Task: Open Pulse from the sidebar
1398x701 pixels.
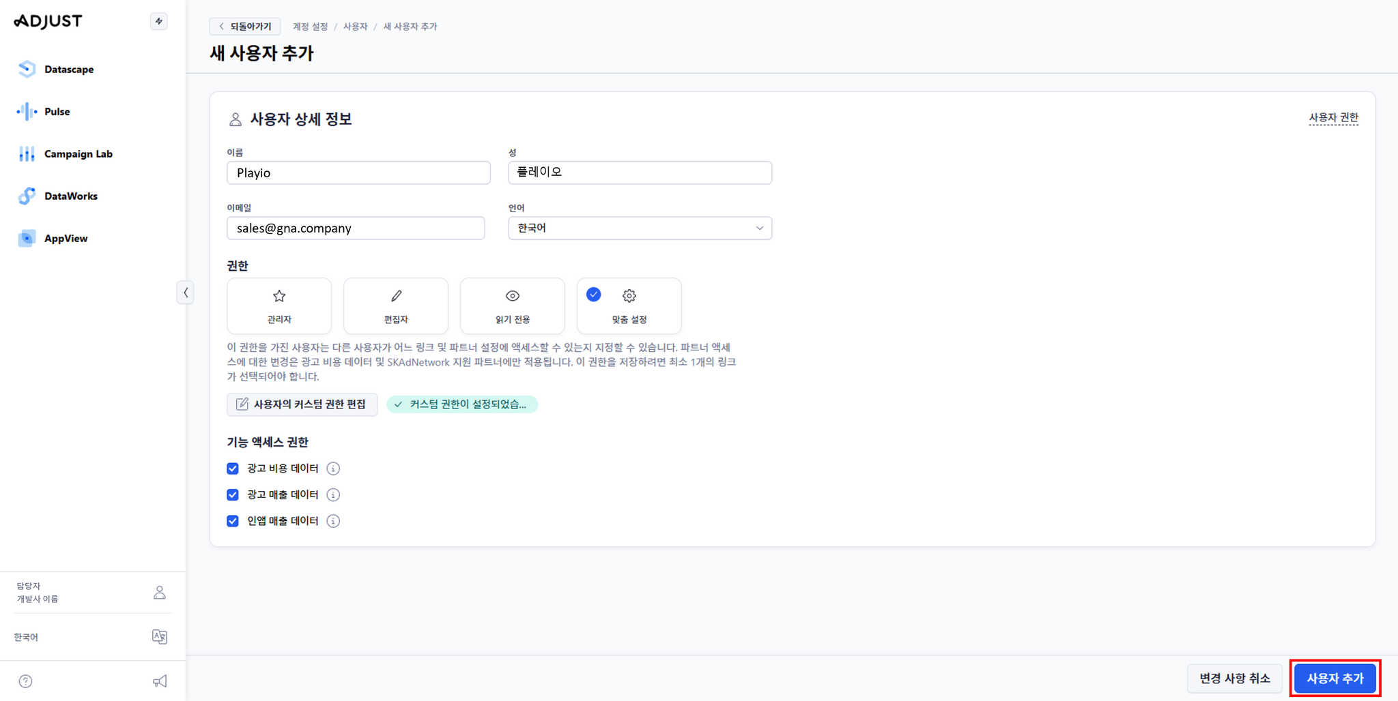Action: click(44, 111)
